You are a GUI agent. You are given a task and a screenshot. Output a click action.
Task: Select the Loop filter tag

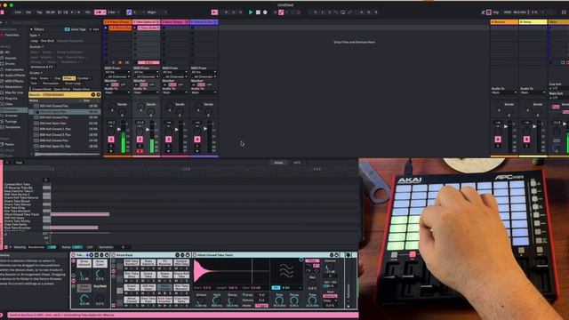pyautogui.click(x=34, y=41)
